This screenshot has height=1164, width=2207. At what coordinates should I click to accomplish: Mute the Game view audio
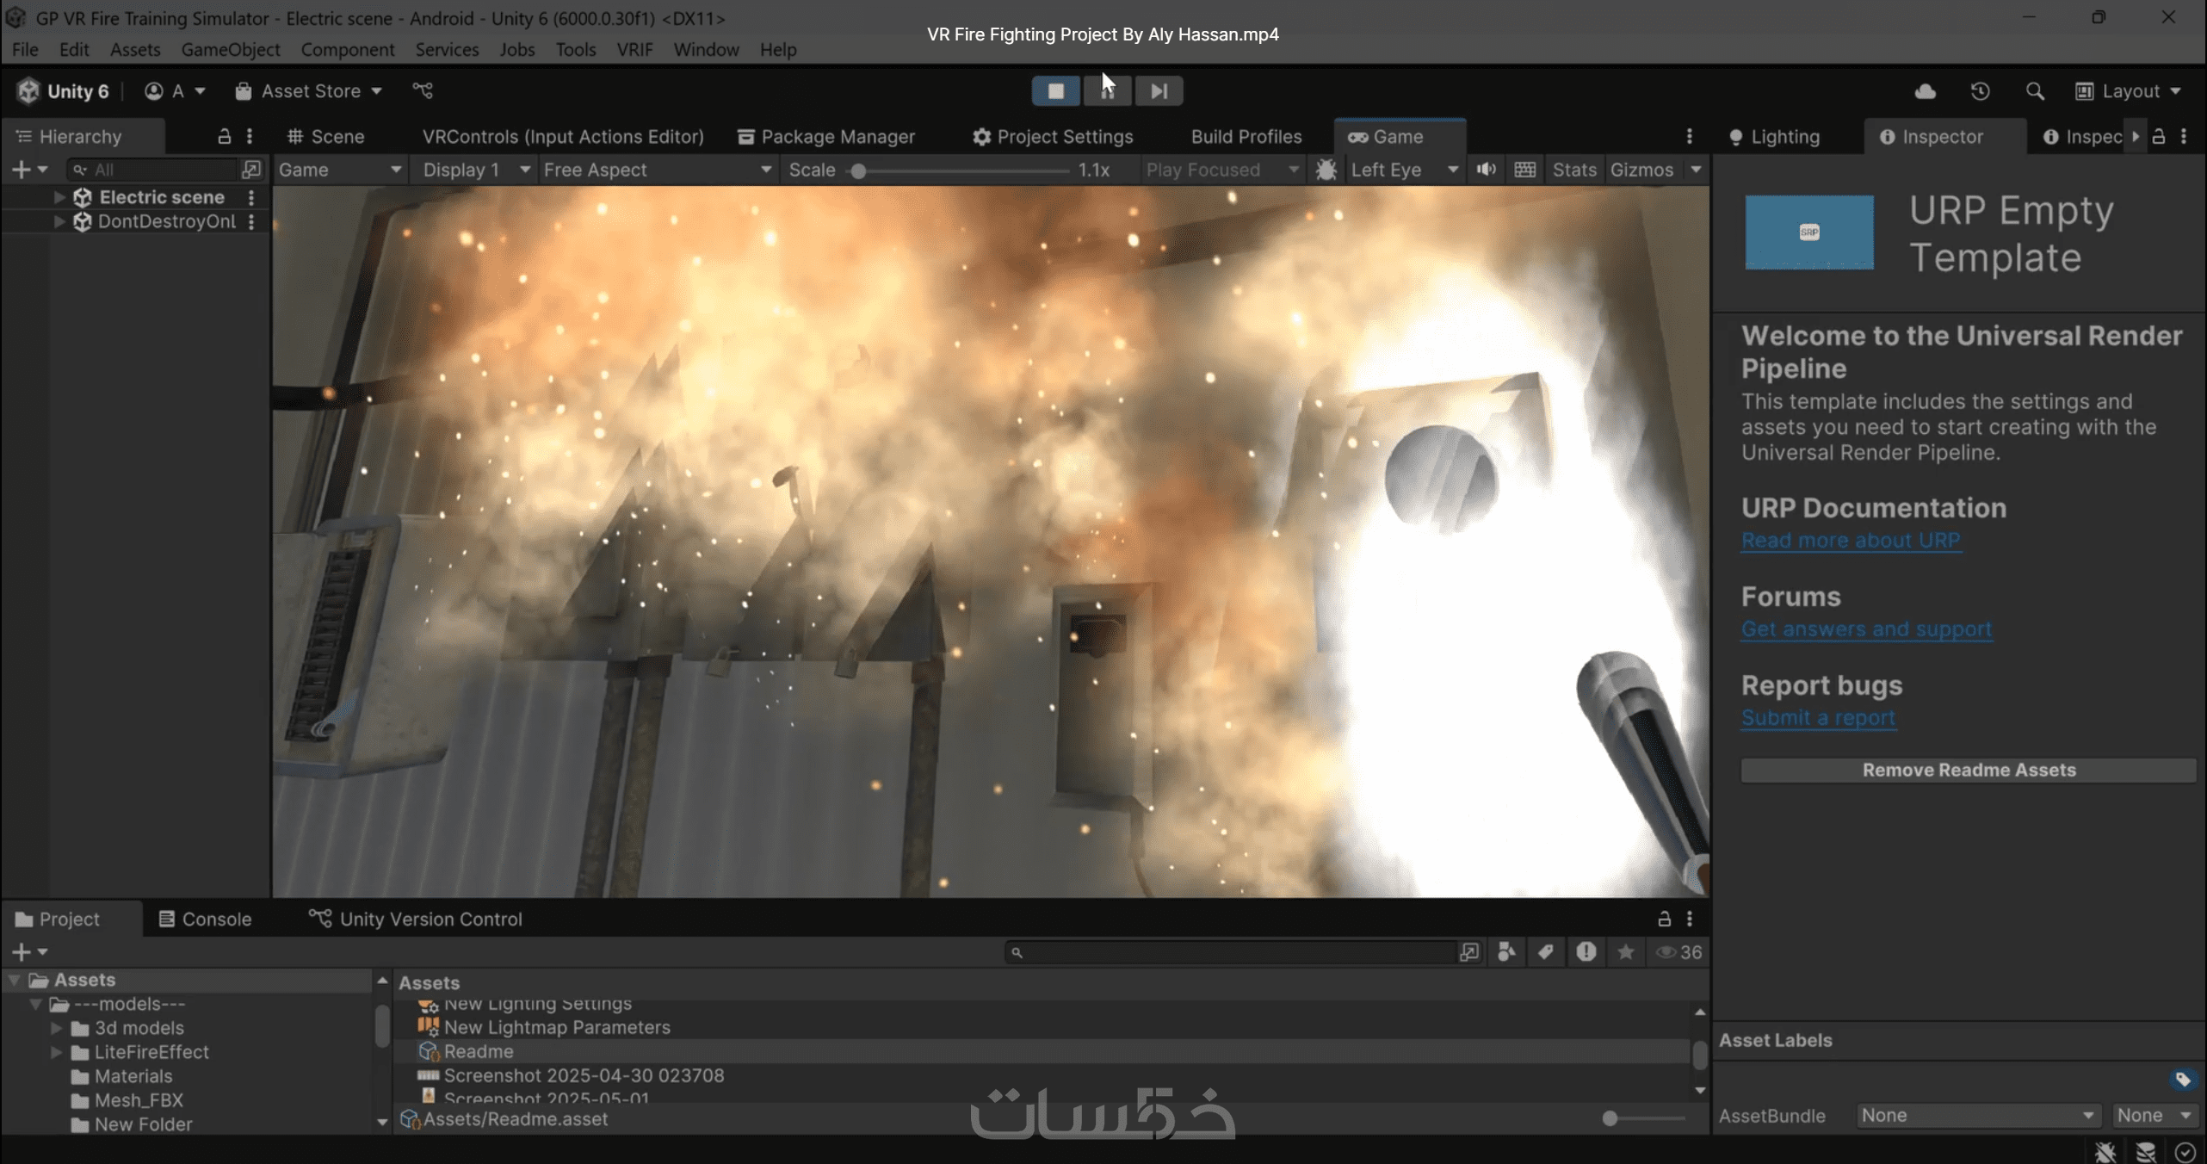click(x=1486, y=170)
